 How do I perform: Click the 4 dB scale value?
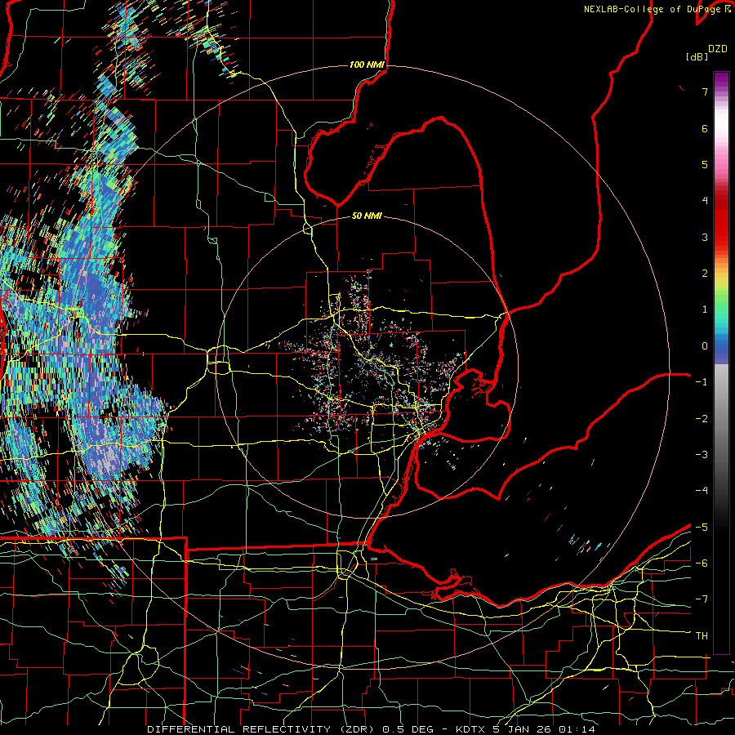(705, 201)
